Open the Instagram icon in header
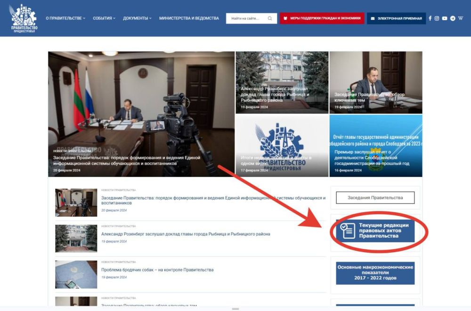This screenshot has width=471, height=311. 437,18
